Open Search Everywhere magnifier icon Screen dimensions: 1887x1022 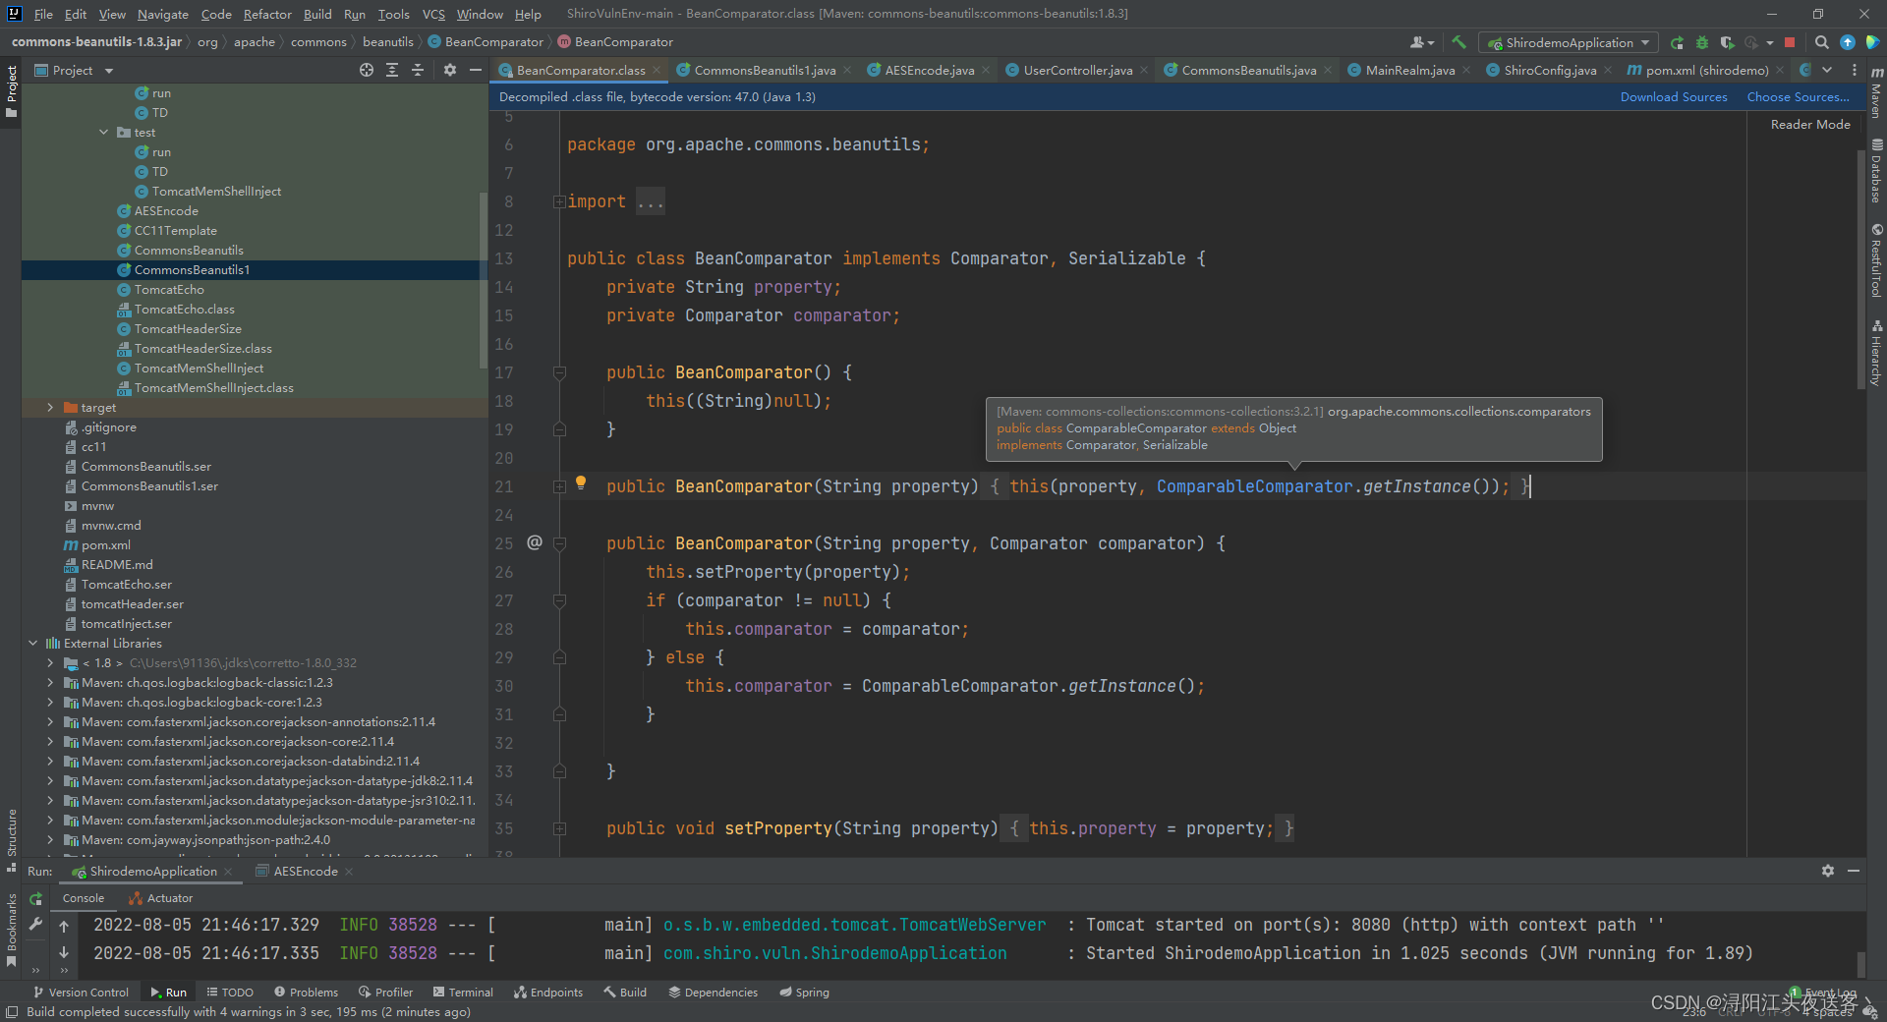1821,42
